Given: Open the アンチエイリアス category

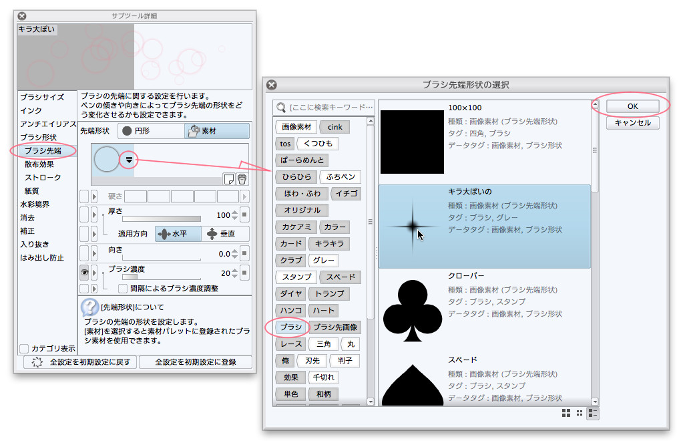Looking at the screenshot, I should click(x=48, y=124).
